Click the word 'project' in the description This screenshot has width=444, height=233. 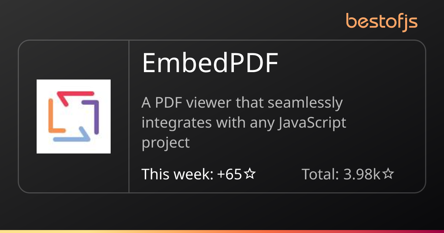point(166,143)
